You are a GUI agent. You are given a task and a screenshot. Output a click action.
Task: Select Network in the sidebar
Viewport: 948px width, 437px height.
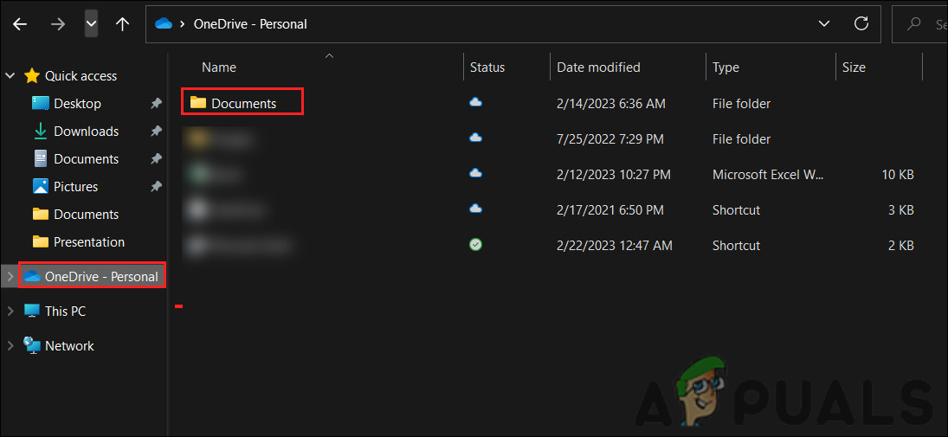[69, 346]
